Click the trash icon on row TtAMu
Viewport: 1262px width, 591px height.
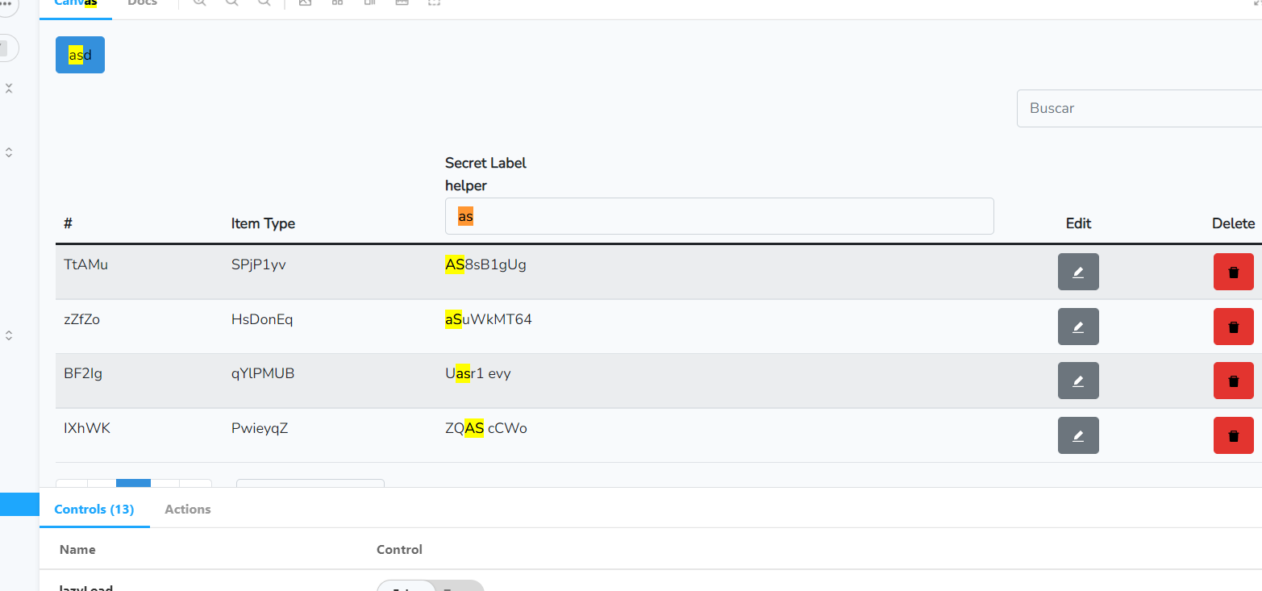coord(1233,272)
